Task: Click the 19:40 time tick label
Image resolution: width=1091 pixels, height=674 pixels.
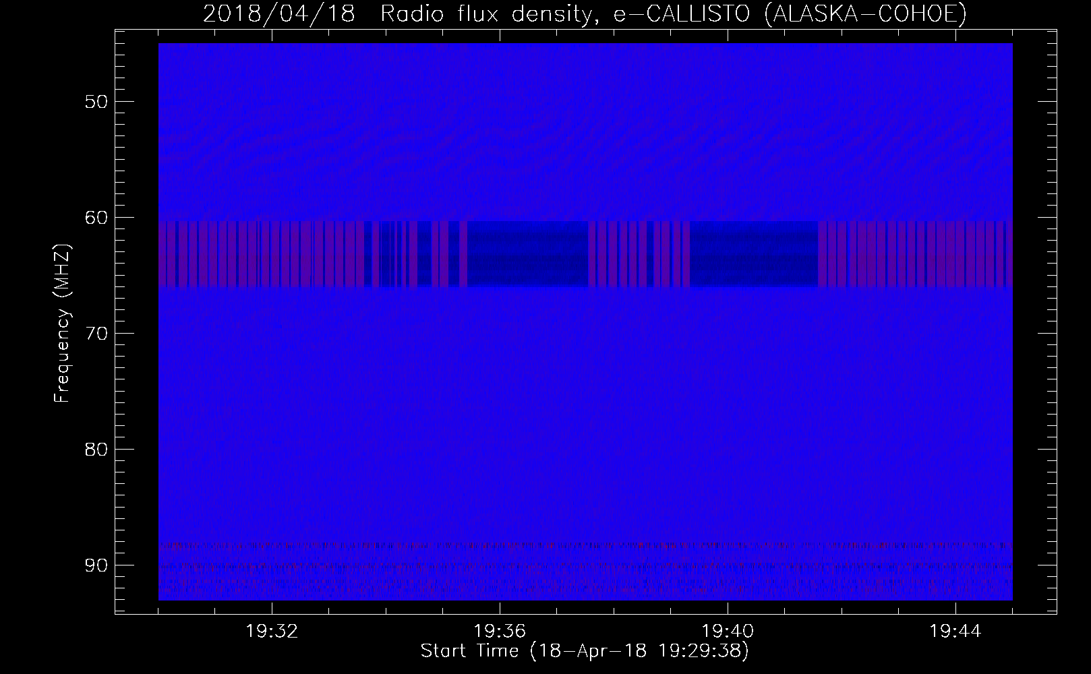Action: tap(728, 632)
